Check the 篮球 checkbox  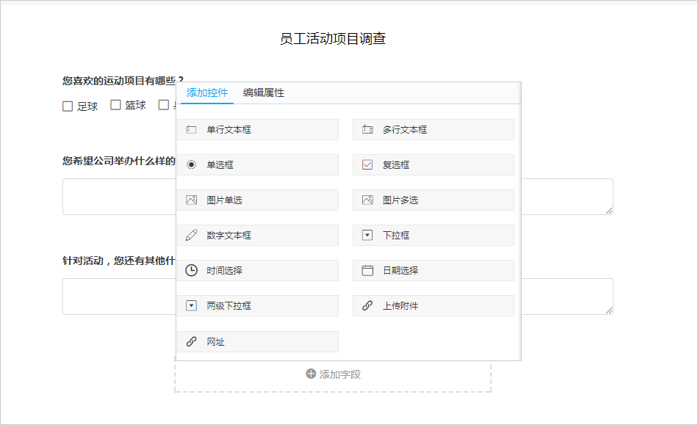click(116, 105)
